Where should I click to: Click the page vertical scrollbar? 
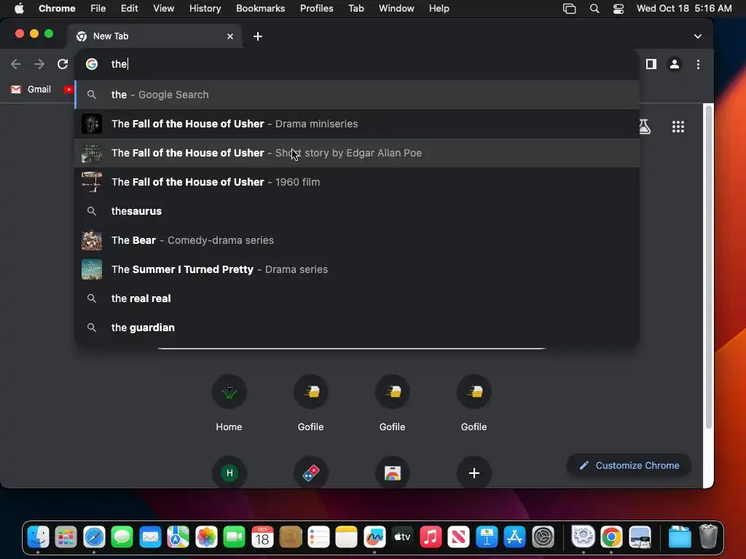click(x=708, y=266)
